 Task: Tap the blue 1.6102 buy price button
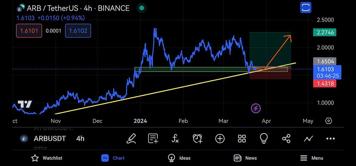[x=78, y=31]
